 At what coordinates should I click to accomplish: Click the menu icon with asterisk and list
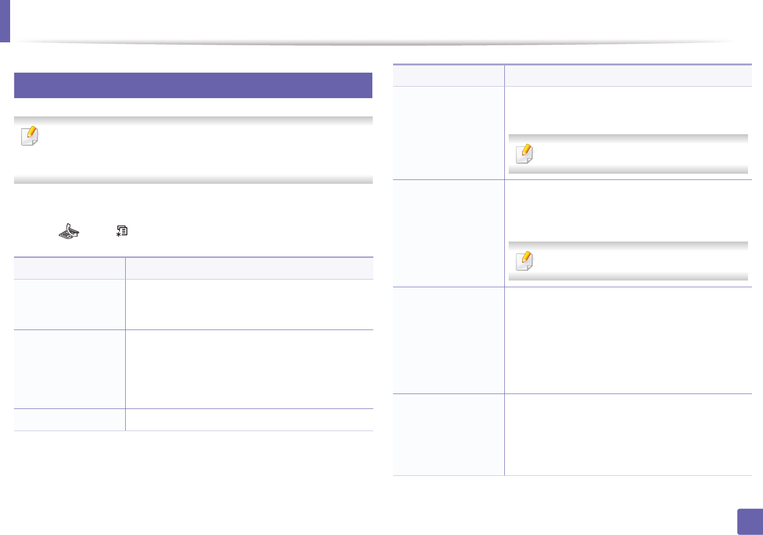pyautogui.click(x=122, y=231)
